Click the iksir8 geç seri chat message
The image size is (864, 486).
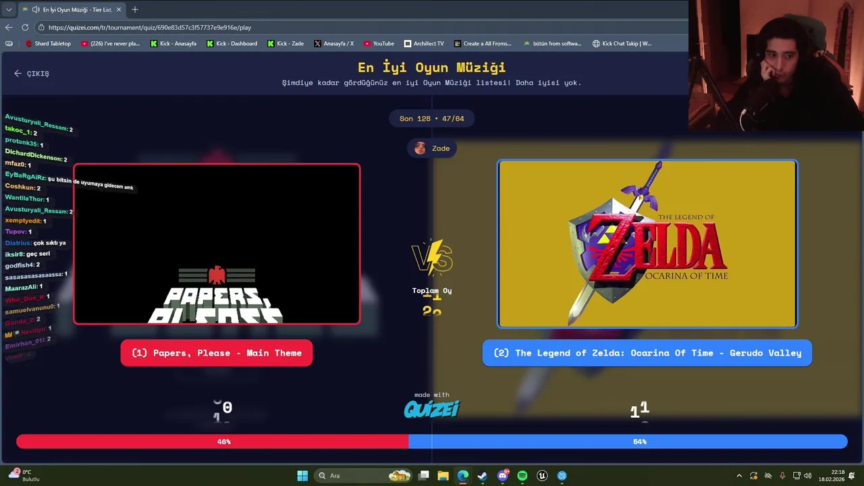[27, 254]
